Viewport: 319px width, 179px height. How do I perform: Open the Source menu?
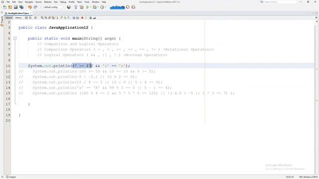point(38,2)
